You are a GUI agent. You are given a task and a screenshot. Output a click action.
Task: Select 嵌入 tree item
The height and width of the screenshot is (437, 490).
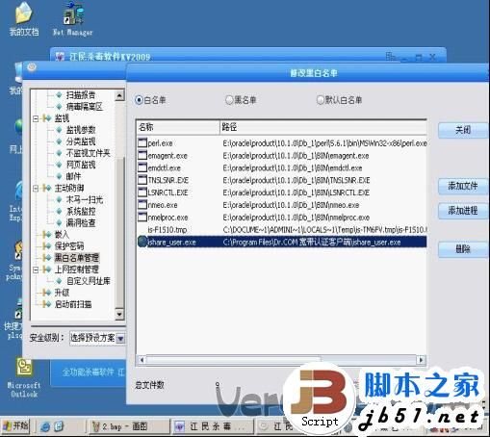(x=62, y=235)
